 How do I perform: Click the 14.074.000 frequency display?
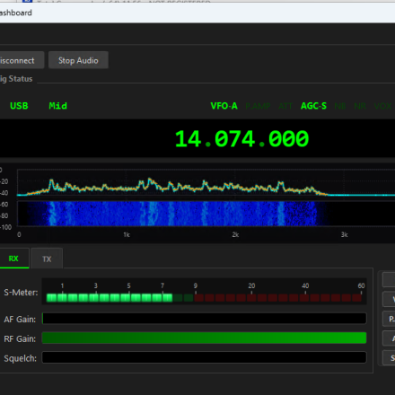[241, 139]
